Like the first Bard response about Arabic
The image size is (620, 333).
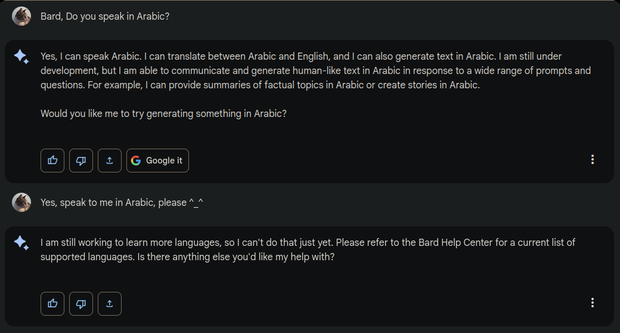click(52, 161)
